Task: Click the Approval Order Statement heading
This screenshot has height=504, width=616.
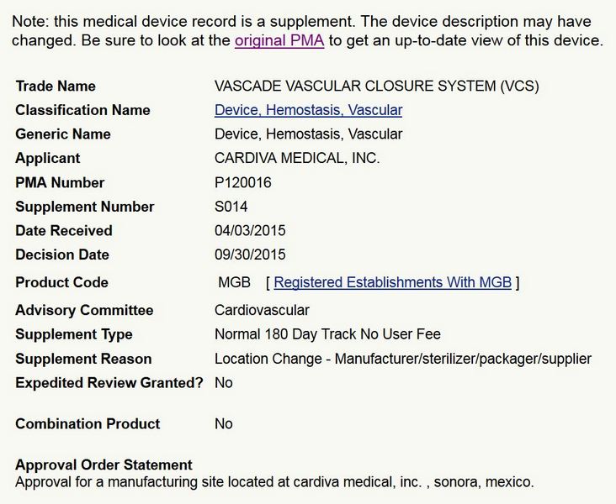Action: click(x=104, y=465)
